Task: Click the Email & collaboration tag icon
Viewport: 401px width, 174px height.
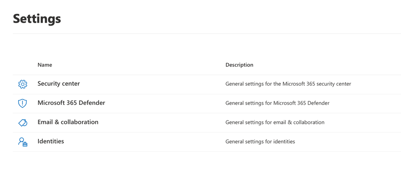Action: pyautogui.click(x=23, y=123)
